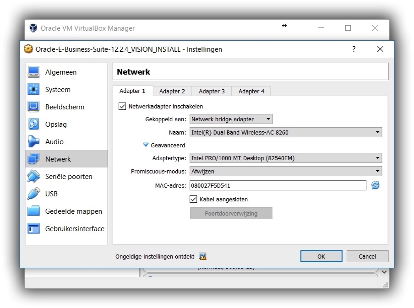Click scroll-down arrow in VirtualBox Manager window
The height and width of the screenshot is (308, 414).
pyautogui.click(x=384, y=272)
